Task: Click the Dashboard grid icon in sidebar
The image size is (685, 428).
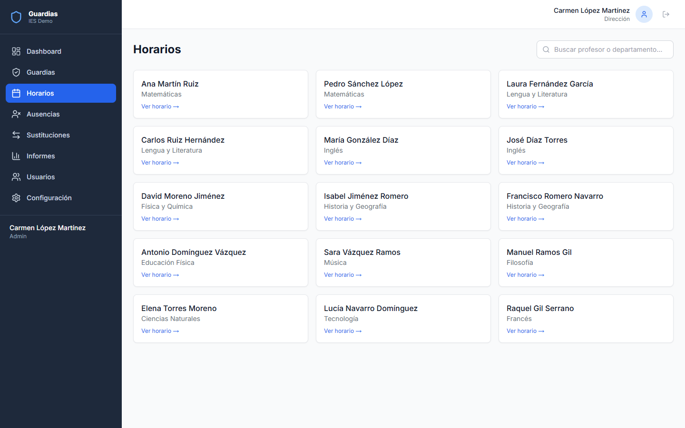Action: (16, 51)
